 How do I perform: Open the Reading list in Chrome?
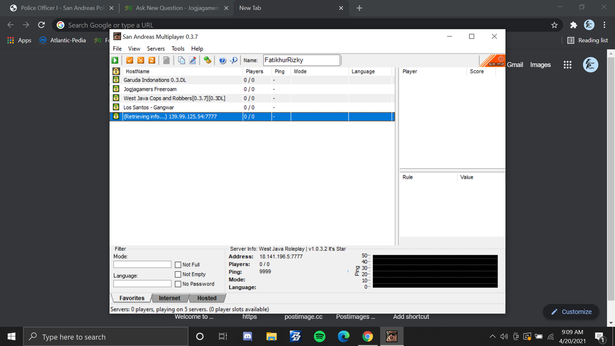(x=588, y=40)
